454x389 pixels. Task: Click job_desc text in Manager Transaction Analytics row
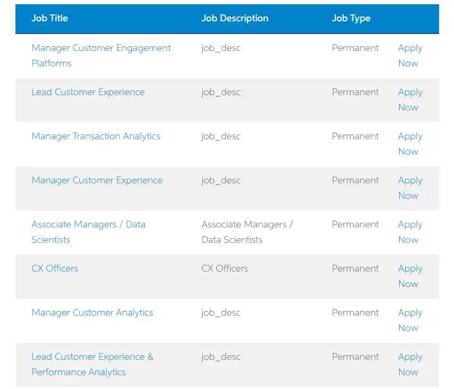pos(221,137)
